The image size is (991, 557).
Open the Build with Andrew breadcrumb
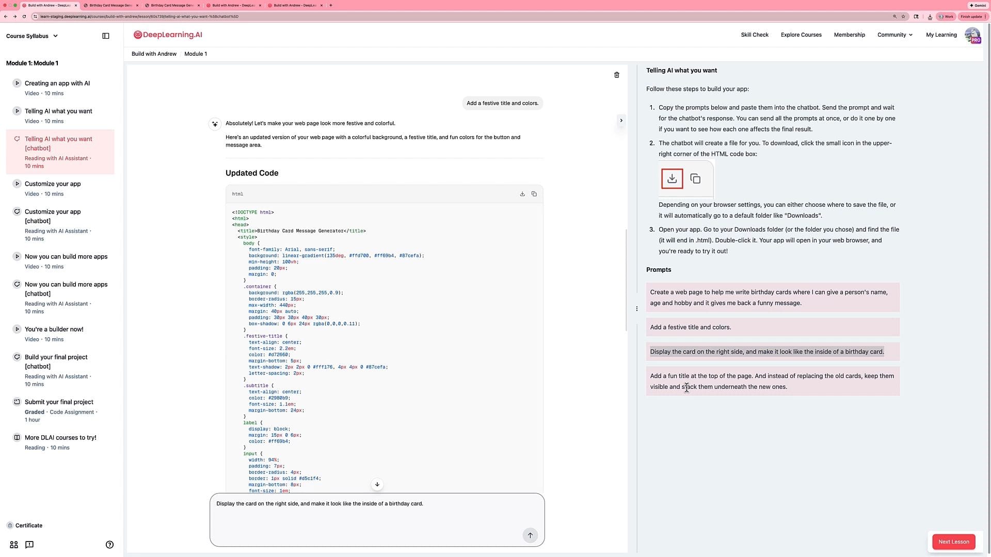click(154, 54)
